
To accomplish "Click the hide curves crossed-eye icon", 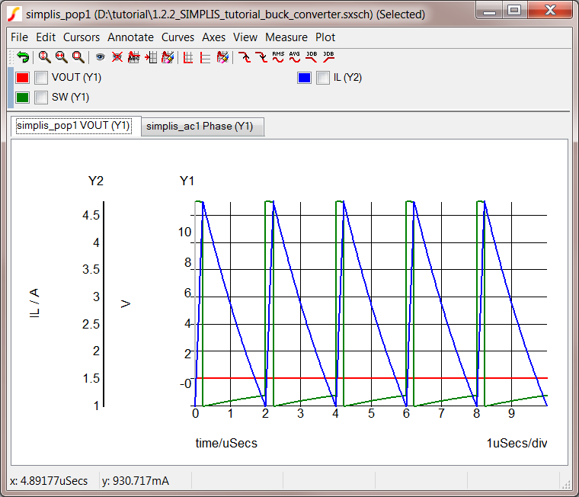I will pos(117,57).
